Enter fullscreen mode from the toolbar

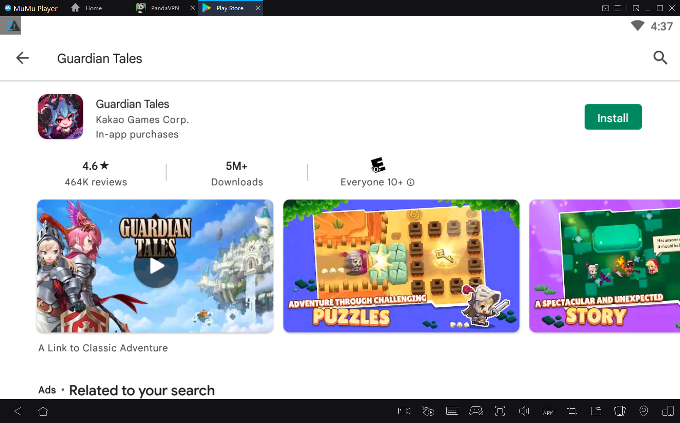500,411
